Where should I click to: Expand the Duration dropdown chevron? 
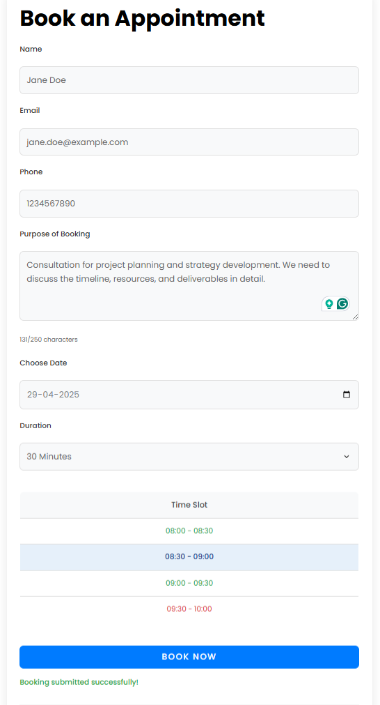(347, 457)
